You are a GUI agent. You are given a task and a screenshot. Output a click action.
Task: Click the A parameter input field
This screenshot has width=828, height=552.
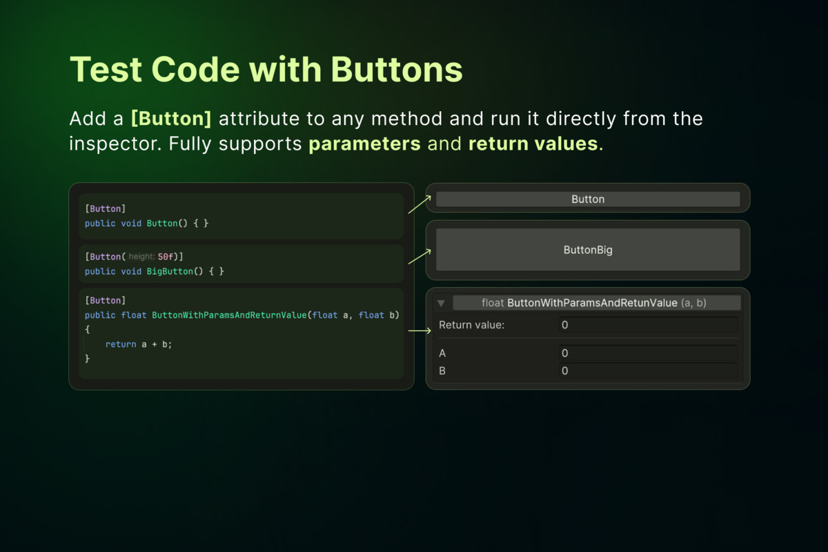(648, 353)
